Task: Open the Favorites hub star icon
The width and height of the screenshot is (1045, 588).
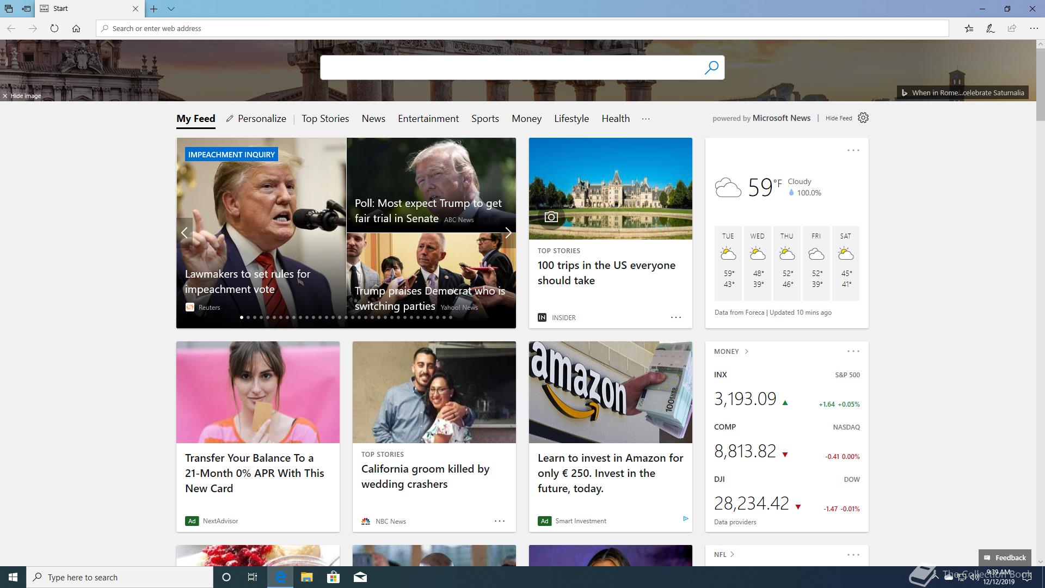Action: (x=969, y=28)
